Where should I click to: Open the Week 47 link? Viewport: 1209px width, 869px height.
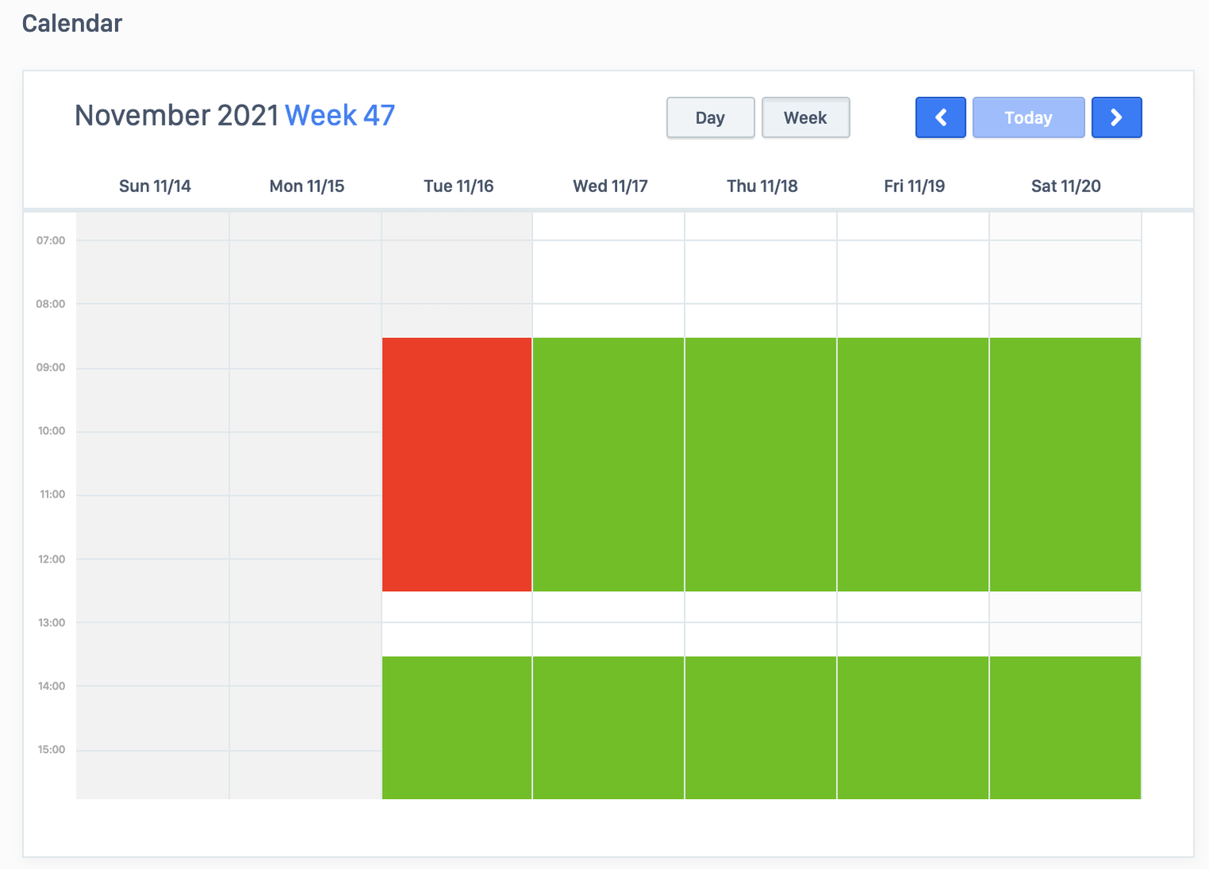coord(339,115)
